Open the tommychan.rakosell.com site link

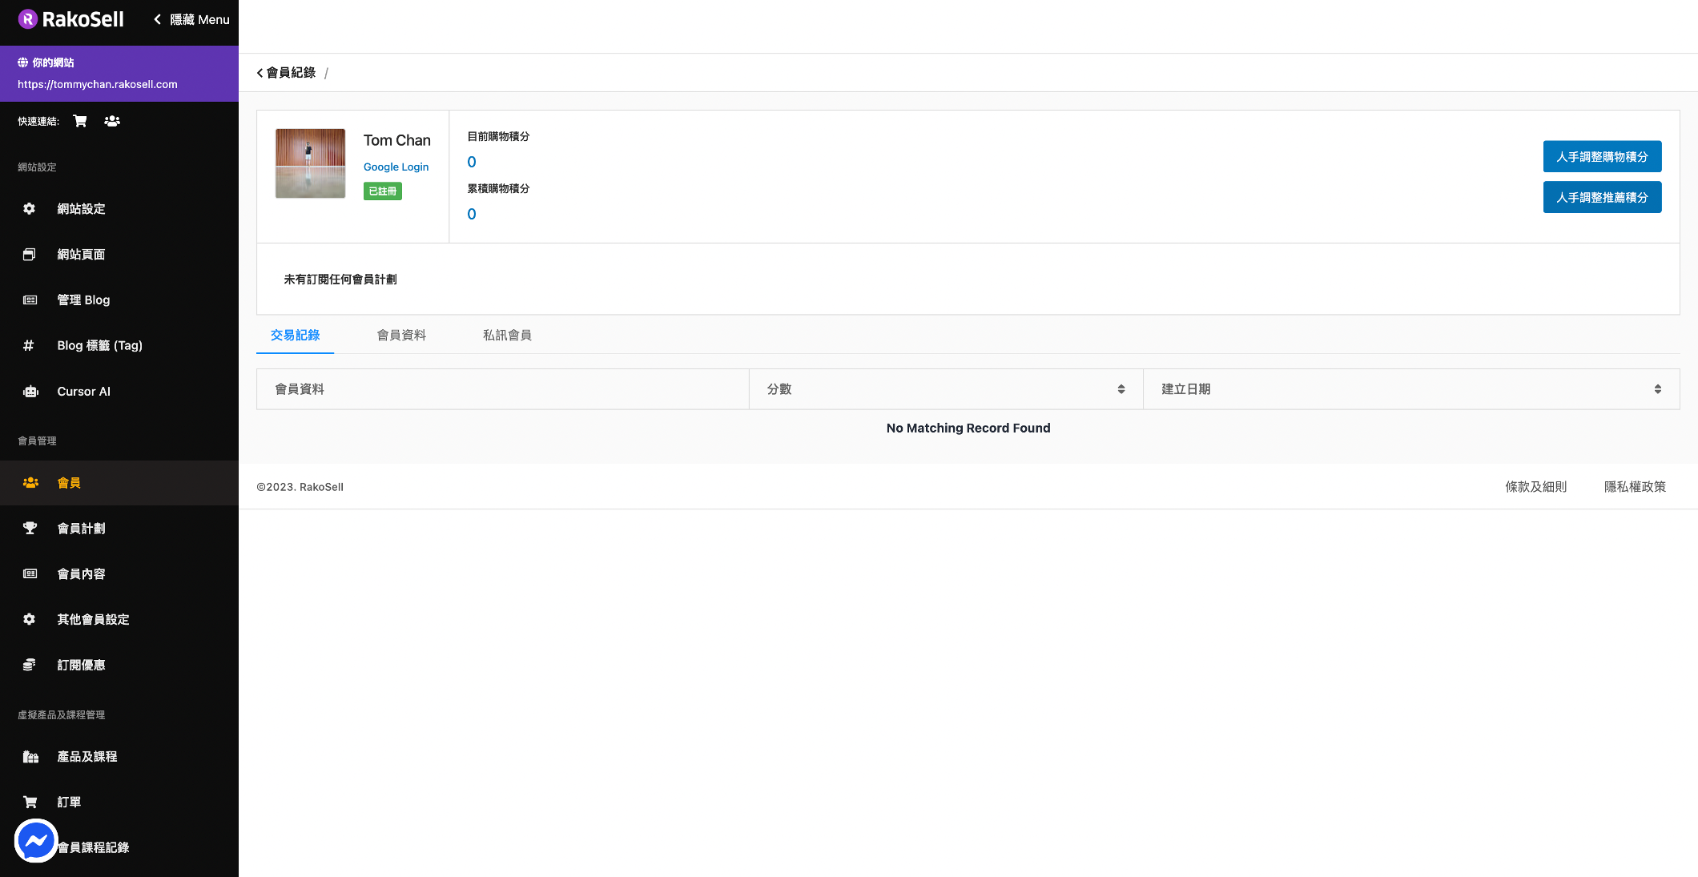pyautogui.click(x=98, y=84)
